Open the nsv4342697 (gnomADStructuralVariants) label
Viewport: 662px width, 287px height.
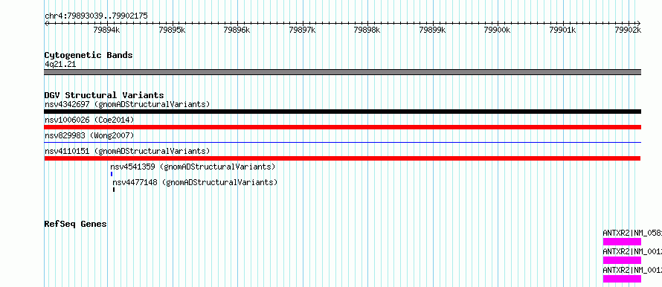[127, 104]
